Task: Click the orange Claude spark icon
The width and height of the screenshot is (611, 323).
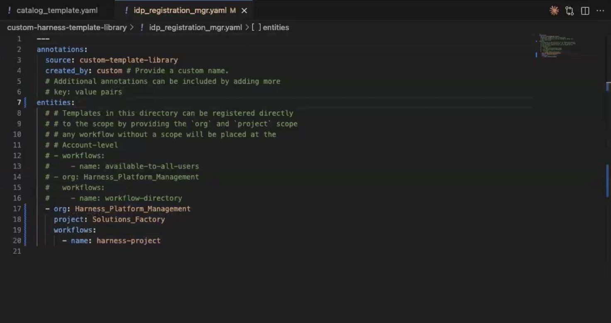Action: coord(554,11)
